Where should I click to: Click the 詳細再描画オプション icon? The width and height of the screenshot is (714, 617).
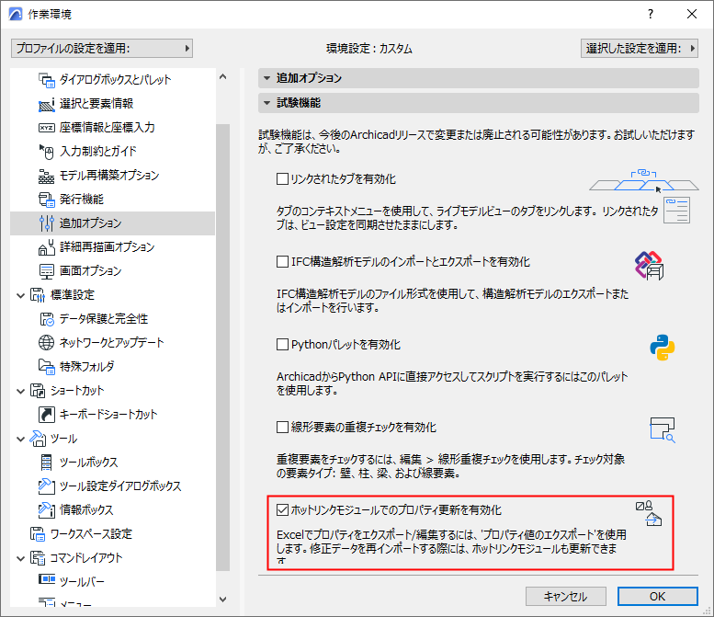tap(47, 247)
